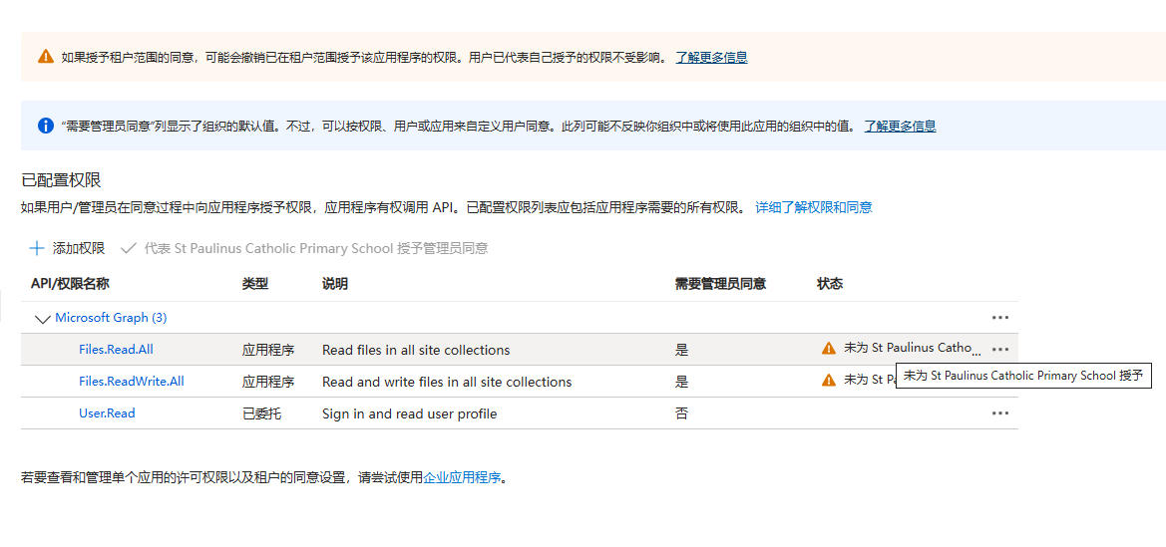
Task: Click the plus icon for 添加权限
Action: [37, 248]
